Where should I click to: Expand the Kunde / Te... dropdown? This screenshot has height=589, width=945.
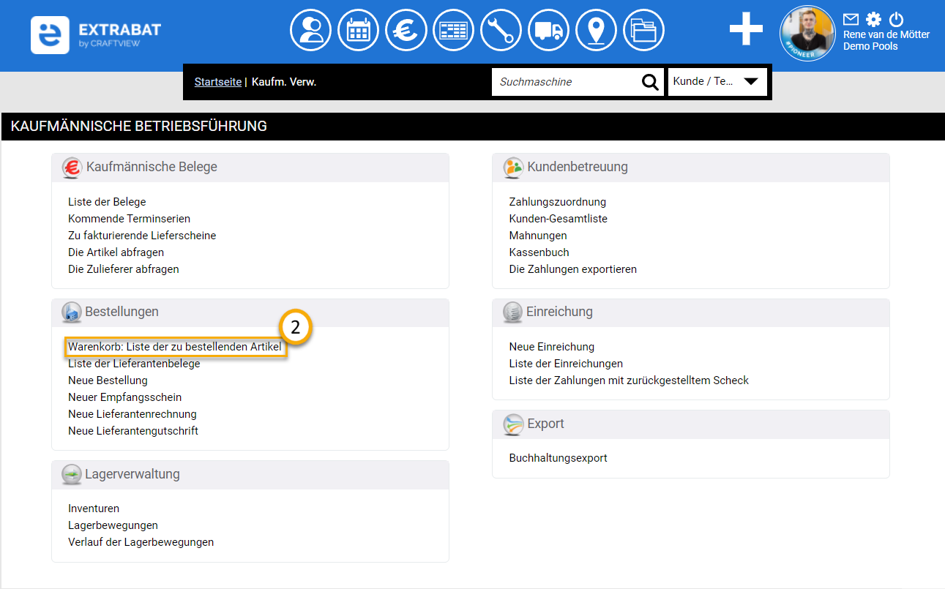pos(717,81)
